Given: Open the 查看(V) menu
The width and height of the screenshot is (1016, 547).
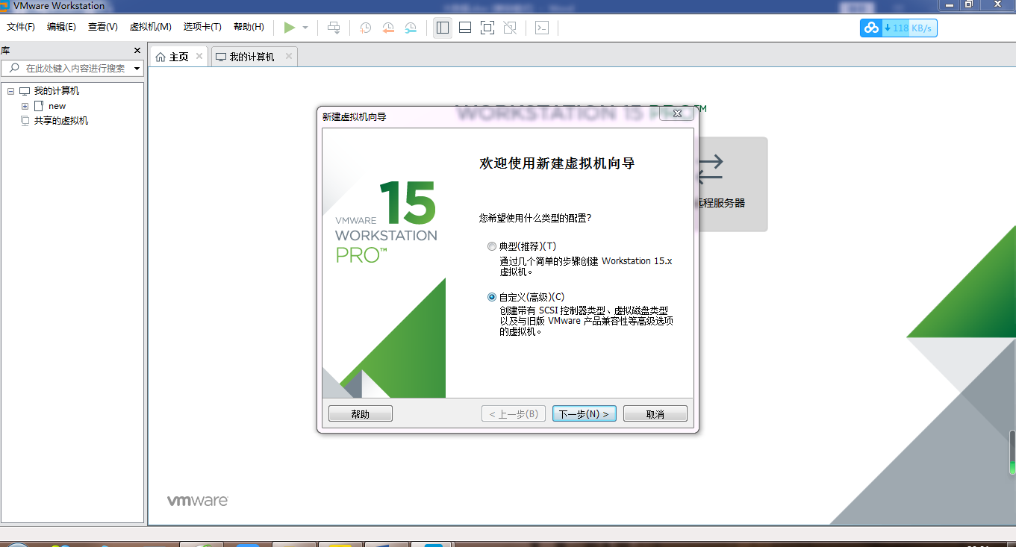Looking at the screenshot, I should pos(103,27).
